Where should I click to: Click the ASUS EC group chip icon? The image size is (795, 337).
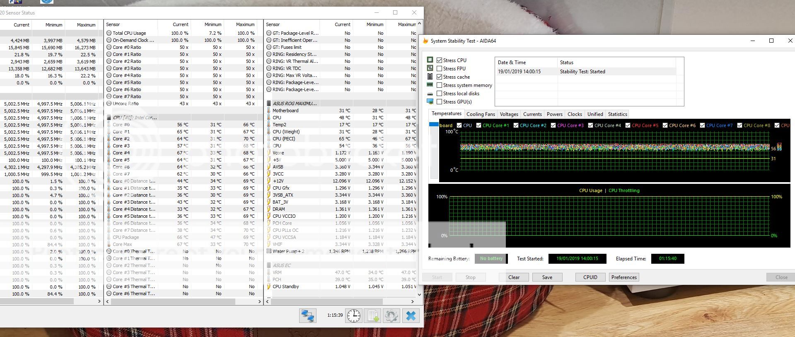pyautogui.click(x=269, y=265)
